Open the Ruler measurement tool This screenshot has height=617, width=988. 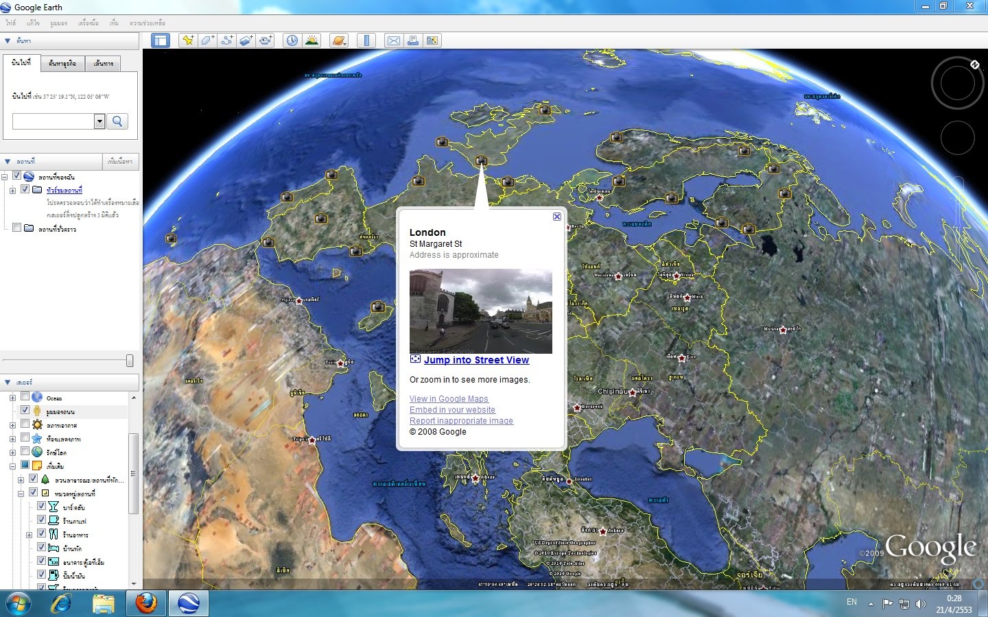(367, 40)
